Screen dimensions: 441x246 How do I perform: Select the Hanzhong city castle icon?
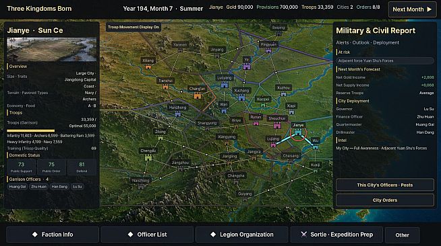(x=178, y=114)
